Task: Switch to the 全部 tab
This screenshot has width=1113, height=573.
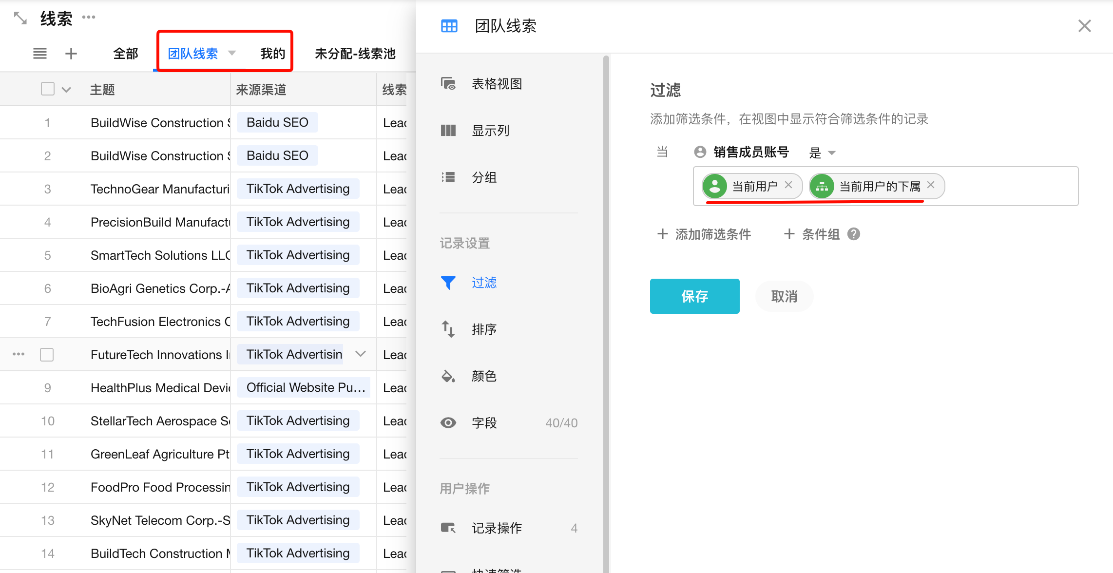Action: tap(126, 54)
